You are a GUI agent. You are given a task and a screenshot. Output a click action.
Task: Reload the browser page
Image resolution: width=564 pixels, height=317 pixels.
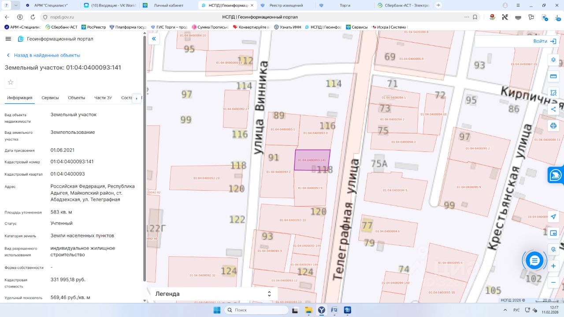pyautogui.click(x=33, y=17)
